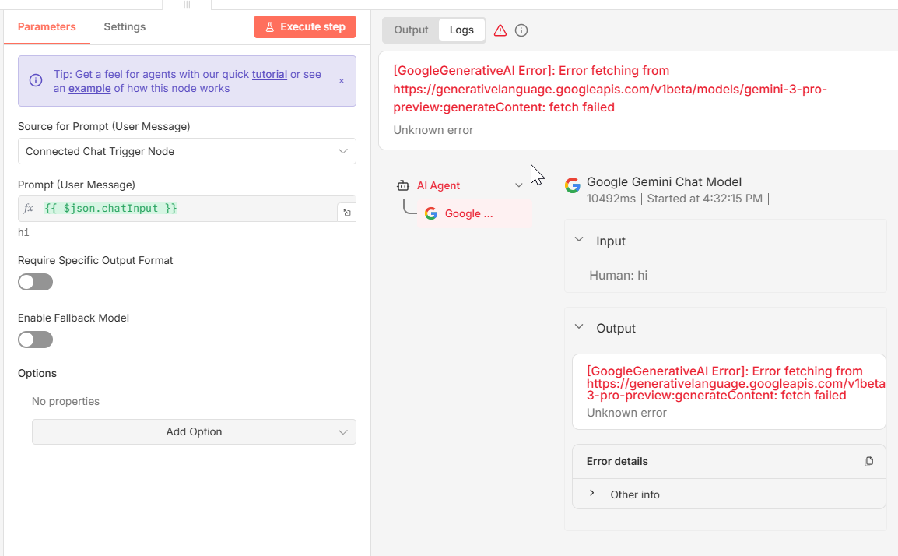
Task: Enable the Fallback Model toggle
Action: click(35, 340)
